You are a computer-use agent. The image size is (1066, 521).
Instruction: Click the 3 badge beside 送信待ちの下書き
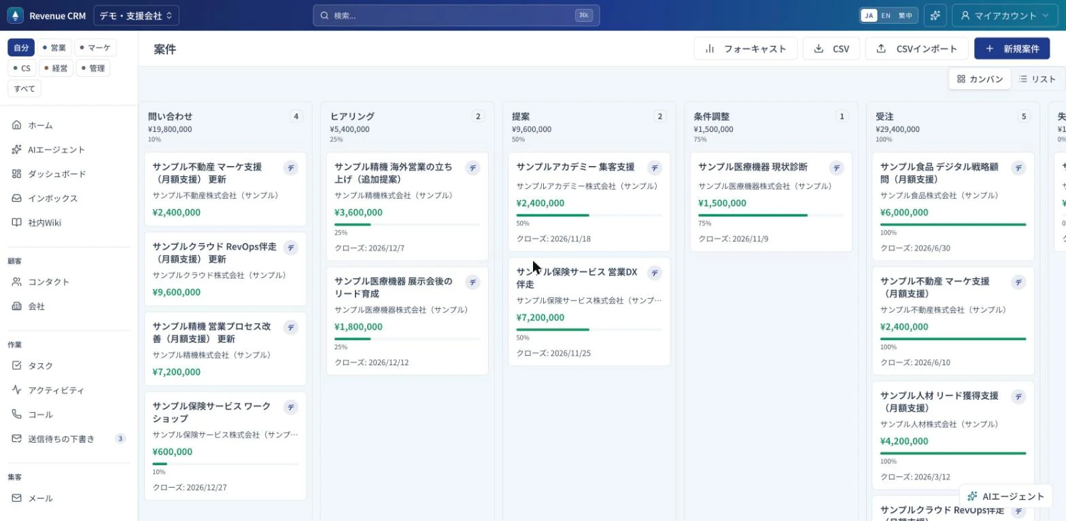(x=120, y=439)
